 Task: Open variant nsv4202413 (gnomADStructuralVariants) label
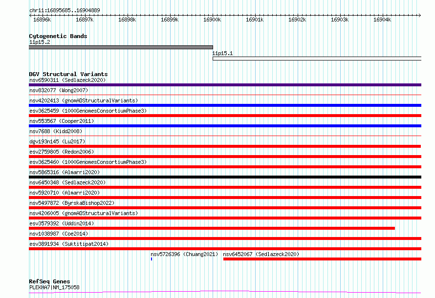click(84, 100)
